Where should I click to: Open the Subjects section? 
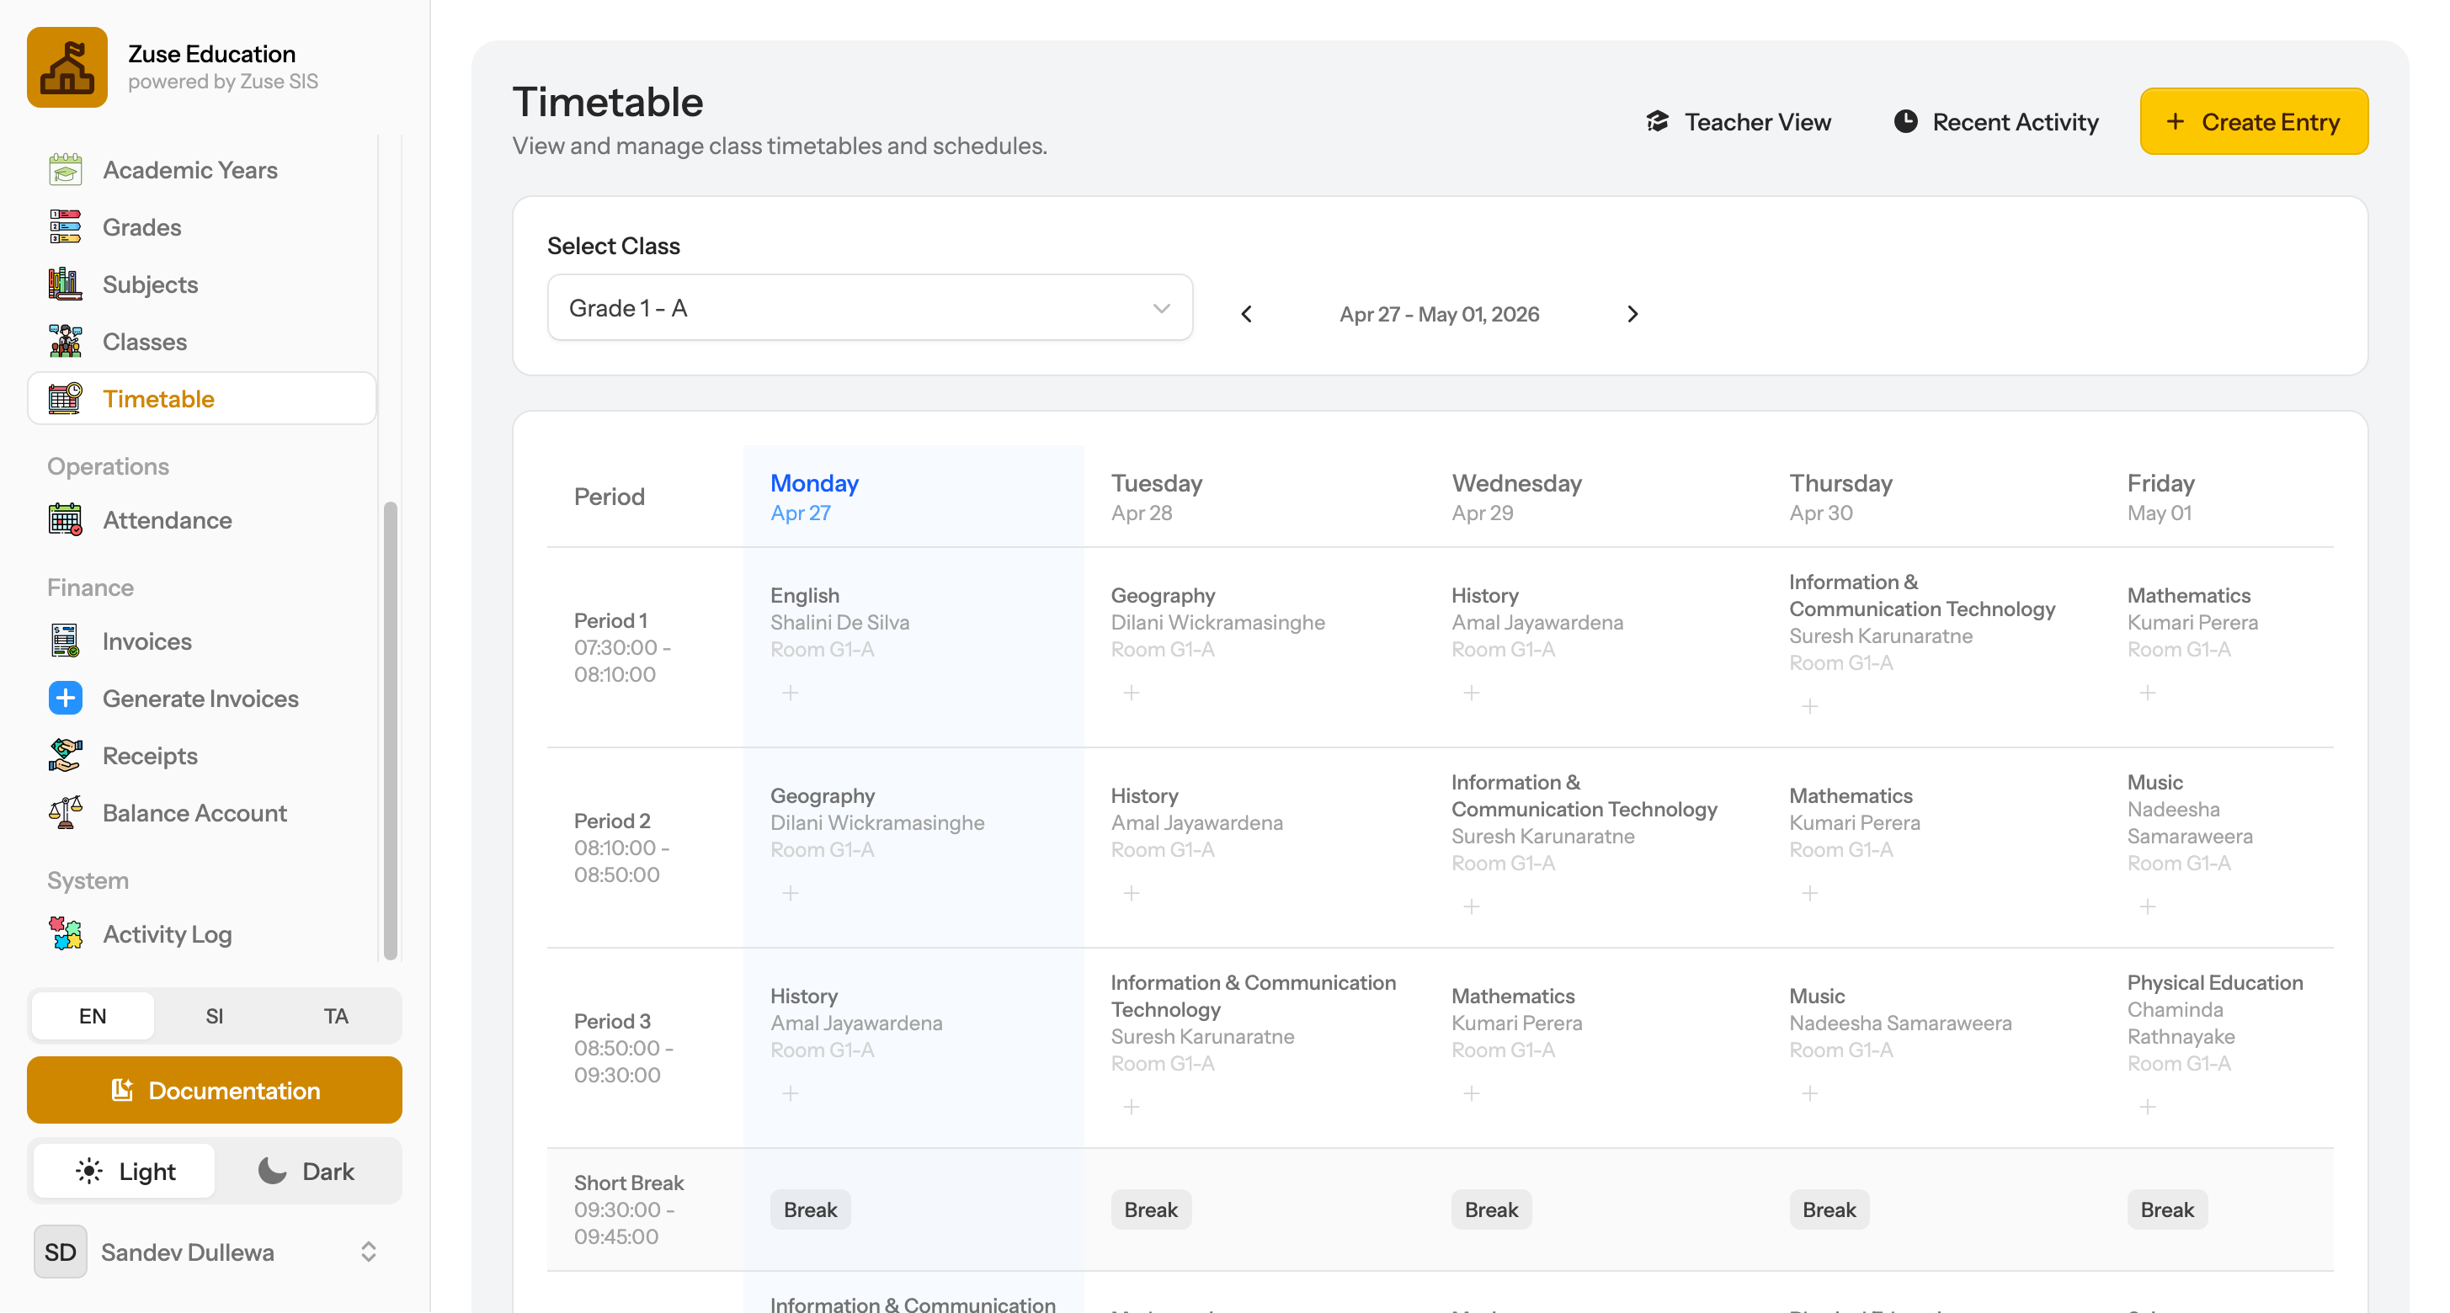(201, 284)
